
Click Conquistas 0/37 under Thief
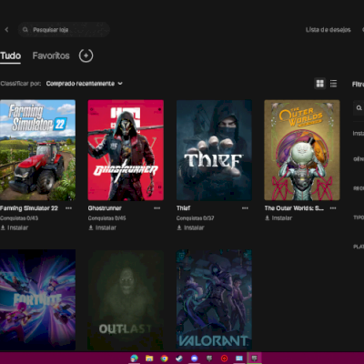point(196,217)
